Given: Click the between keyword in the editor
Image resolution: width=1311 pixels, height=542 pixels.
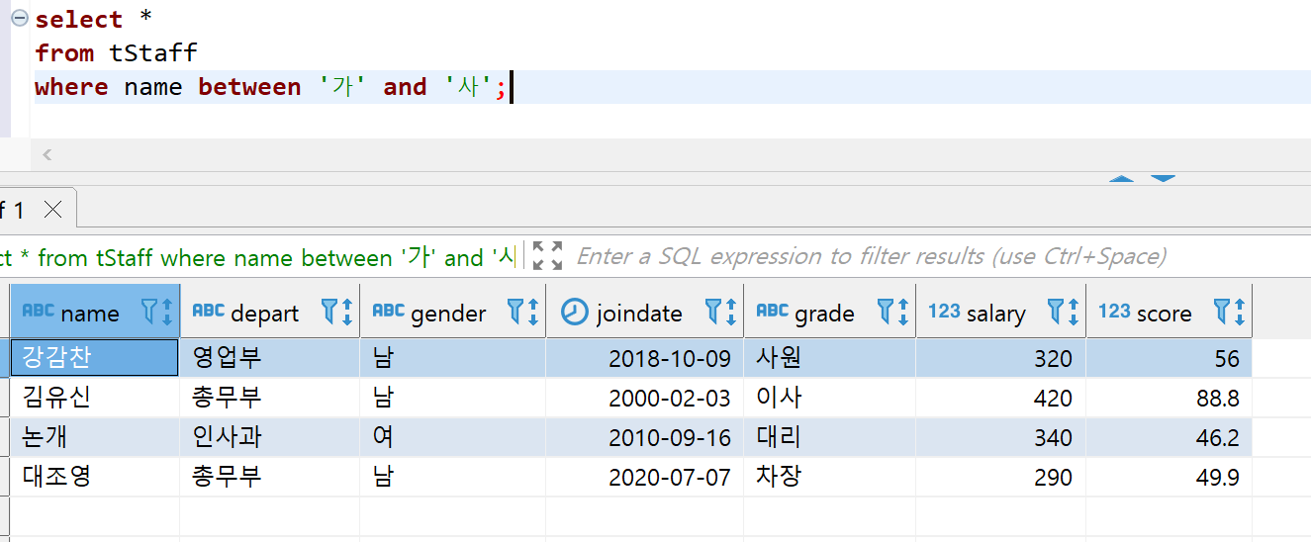Looking at the screenshot, I should (249, 86).
